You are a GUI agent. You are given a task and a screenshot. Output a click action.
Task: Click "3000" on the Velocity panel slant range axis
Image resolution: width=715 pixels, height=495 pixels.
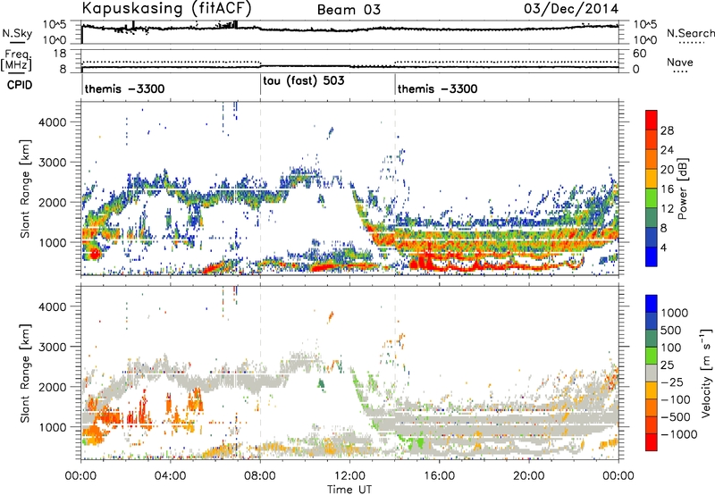53,347
